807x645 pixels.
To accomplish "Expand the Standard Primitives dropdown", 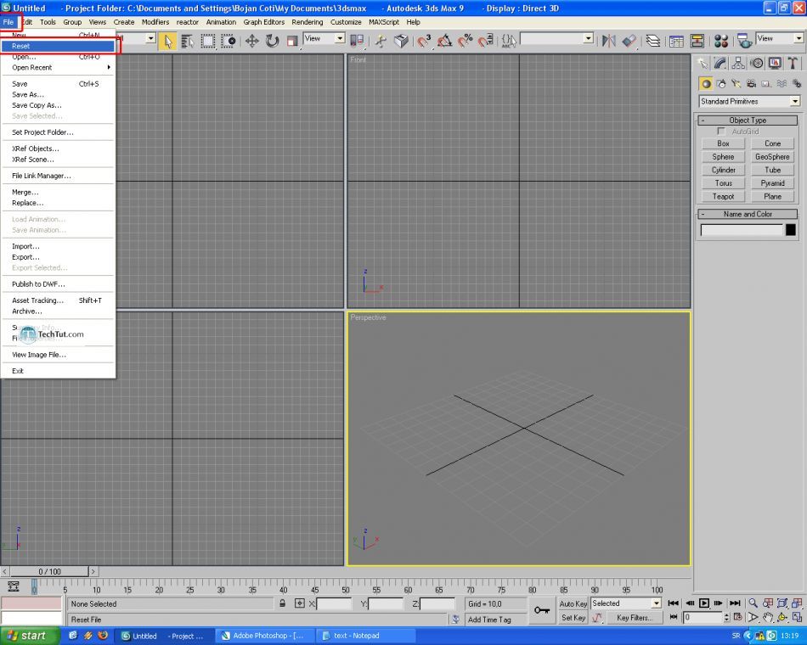I will 795,102.
